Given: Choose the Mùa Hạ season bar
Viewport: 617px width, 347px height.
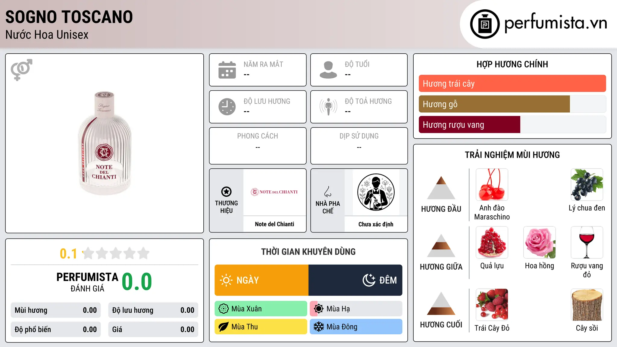Looking at the screenshot, I should (x=356, y=309).
